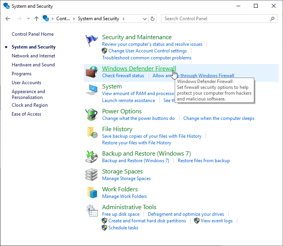Focus the Search Control Panel field
Viewport: 283px width, 246px height.
(219, 19)
